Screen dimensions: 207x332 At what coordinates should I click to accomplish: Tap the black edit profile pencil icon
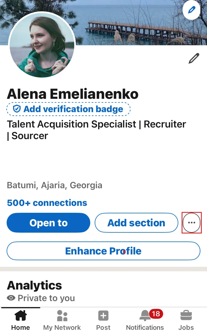(194, 59)
